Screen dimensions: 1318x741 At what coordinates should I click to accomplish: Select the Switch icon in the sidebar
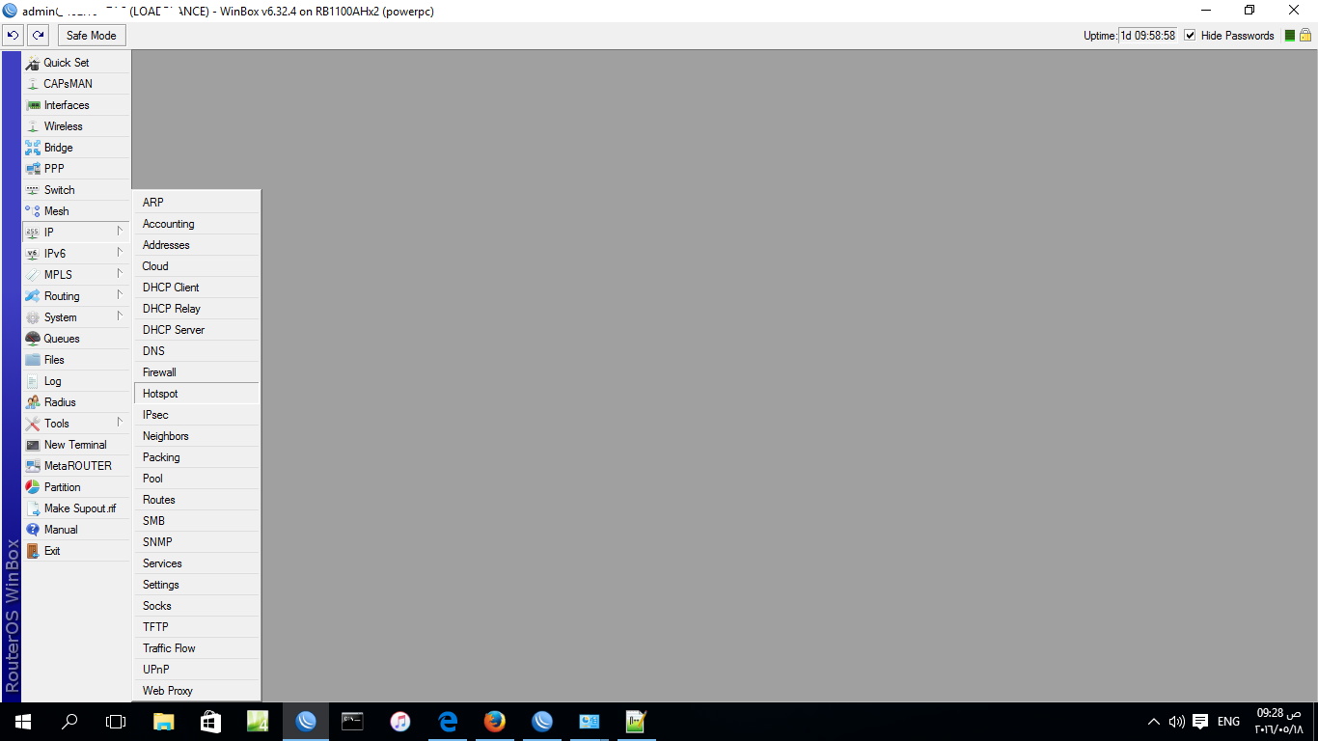coord(33,190)
